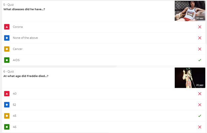
Task: Select the question "At what age did Freddie died...?"
Action: [x=26, y=76]
